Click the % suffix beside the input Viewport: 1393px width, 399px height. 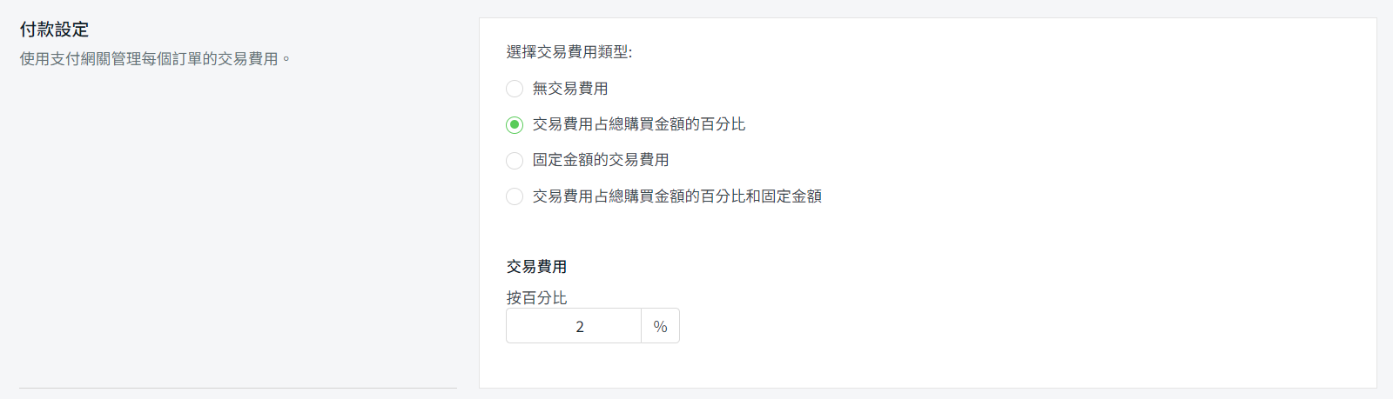click(x=660, y=326)
